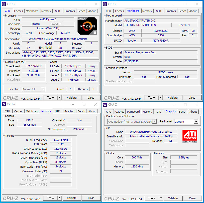This screenshot has width=204, height=203.
Task: Click the Close button of the Memory window
Action: [x=91, y=198]
